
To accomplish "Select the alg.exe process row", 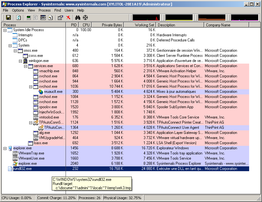I will pyautogui.click(x=125, y=133).
